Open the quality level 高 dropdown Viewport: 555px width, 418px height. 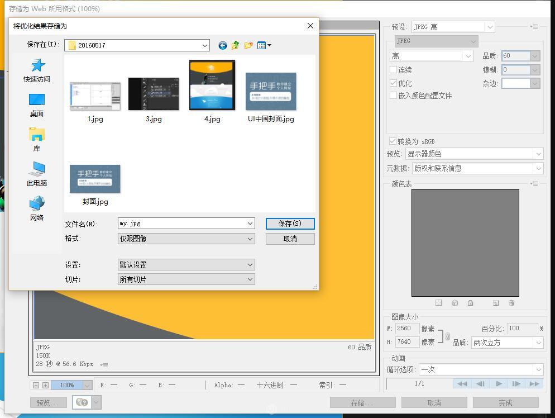431,56
